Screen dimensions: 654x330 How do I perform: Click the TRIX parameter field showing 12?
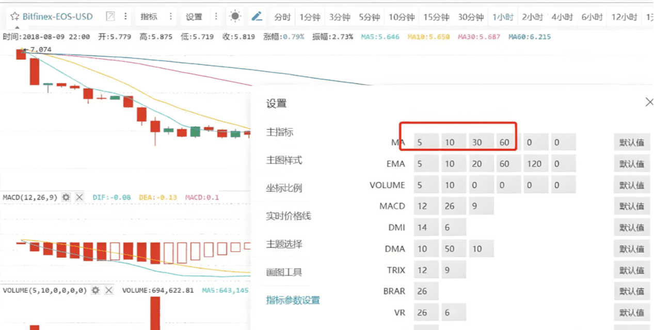click(x=426, y=270)
